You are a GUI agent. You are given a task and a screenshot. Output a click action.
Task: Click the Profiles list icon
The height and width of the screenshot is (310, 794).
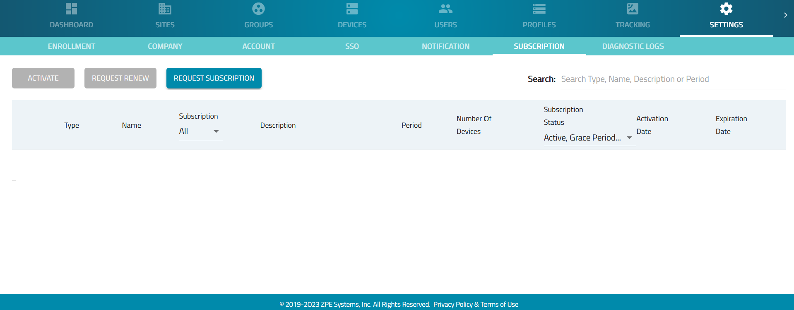coord(539,9)
